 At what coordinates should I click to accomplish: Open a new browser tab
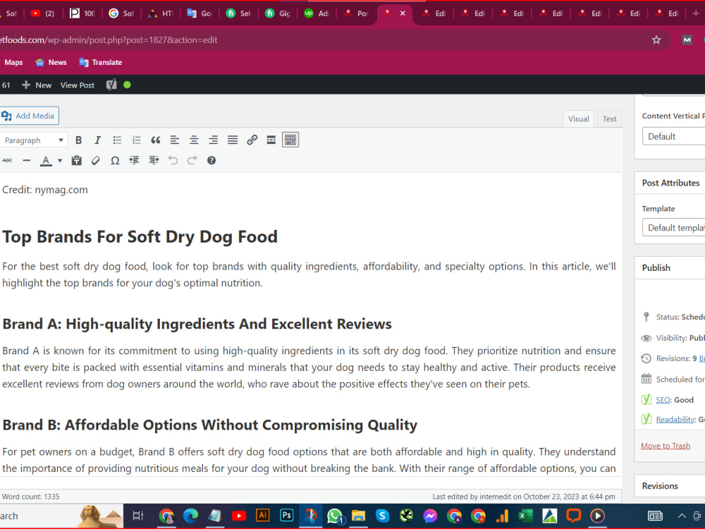[x=696, y=13]
